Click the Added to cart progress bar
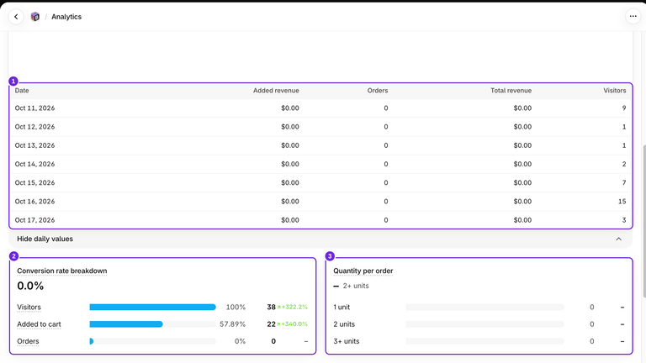646x363 pixels. point(152,324)
